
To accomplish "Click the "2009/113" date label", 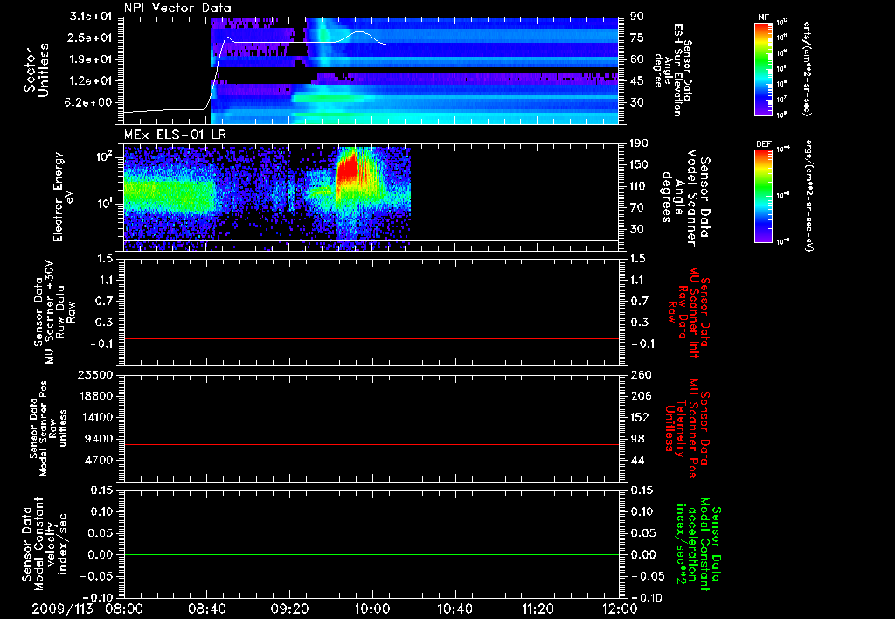I will [x=62, y=609].
